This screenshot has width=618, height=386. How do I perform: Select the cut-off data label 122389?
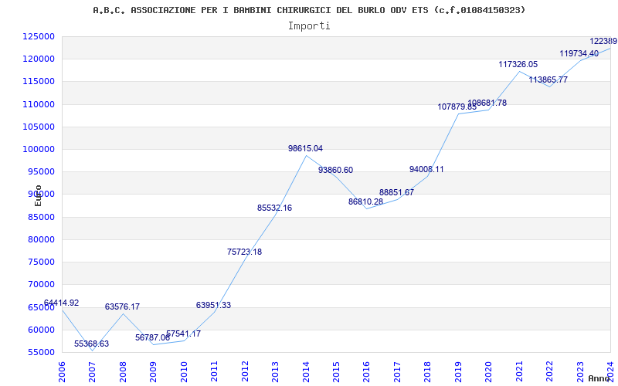[603, 42]
